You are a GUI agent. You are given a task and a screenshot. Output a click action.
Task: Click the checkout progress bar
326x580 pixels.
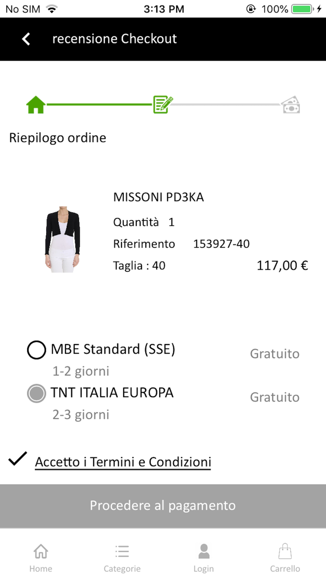(x=163, y=105)
